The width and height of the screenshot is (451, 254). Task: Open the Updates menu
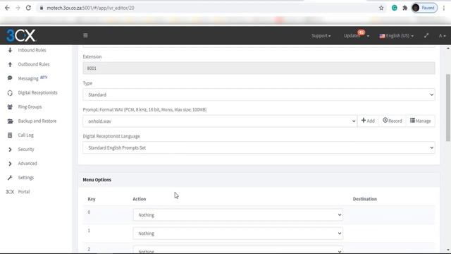[356, 36]
